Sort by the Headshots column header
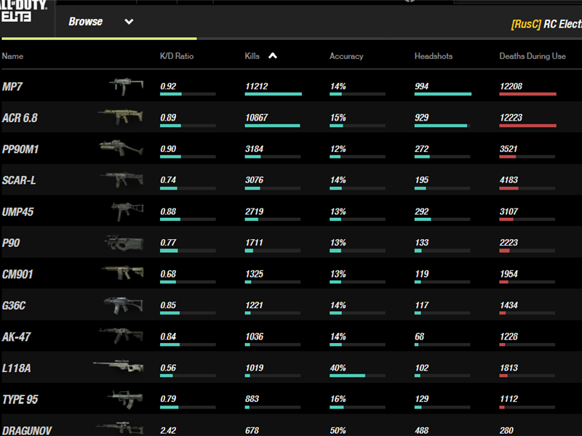582x436 pixels. tap(434, 55)
